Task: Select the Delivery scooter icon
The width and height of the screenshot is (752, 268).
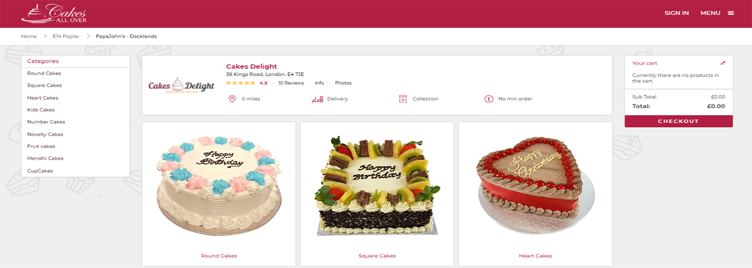Action: tap(317, 99)
